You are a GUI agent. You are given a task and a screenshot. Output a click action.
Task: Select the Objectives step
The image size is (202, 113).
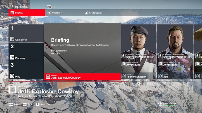click(x=26, y=33)
